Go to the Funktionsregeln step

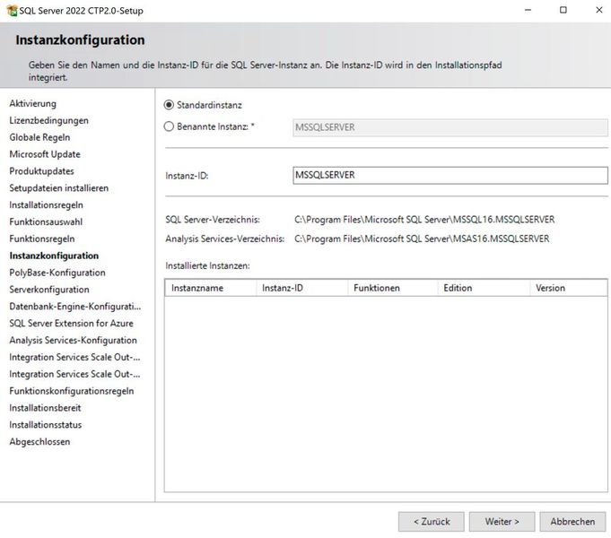point(42,239)
